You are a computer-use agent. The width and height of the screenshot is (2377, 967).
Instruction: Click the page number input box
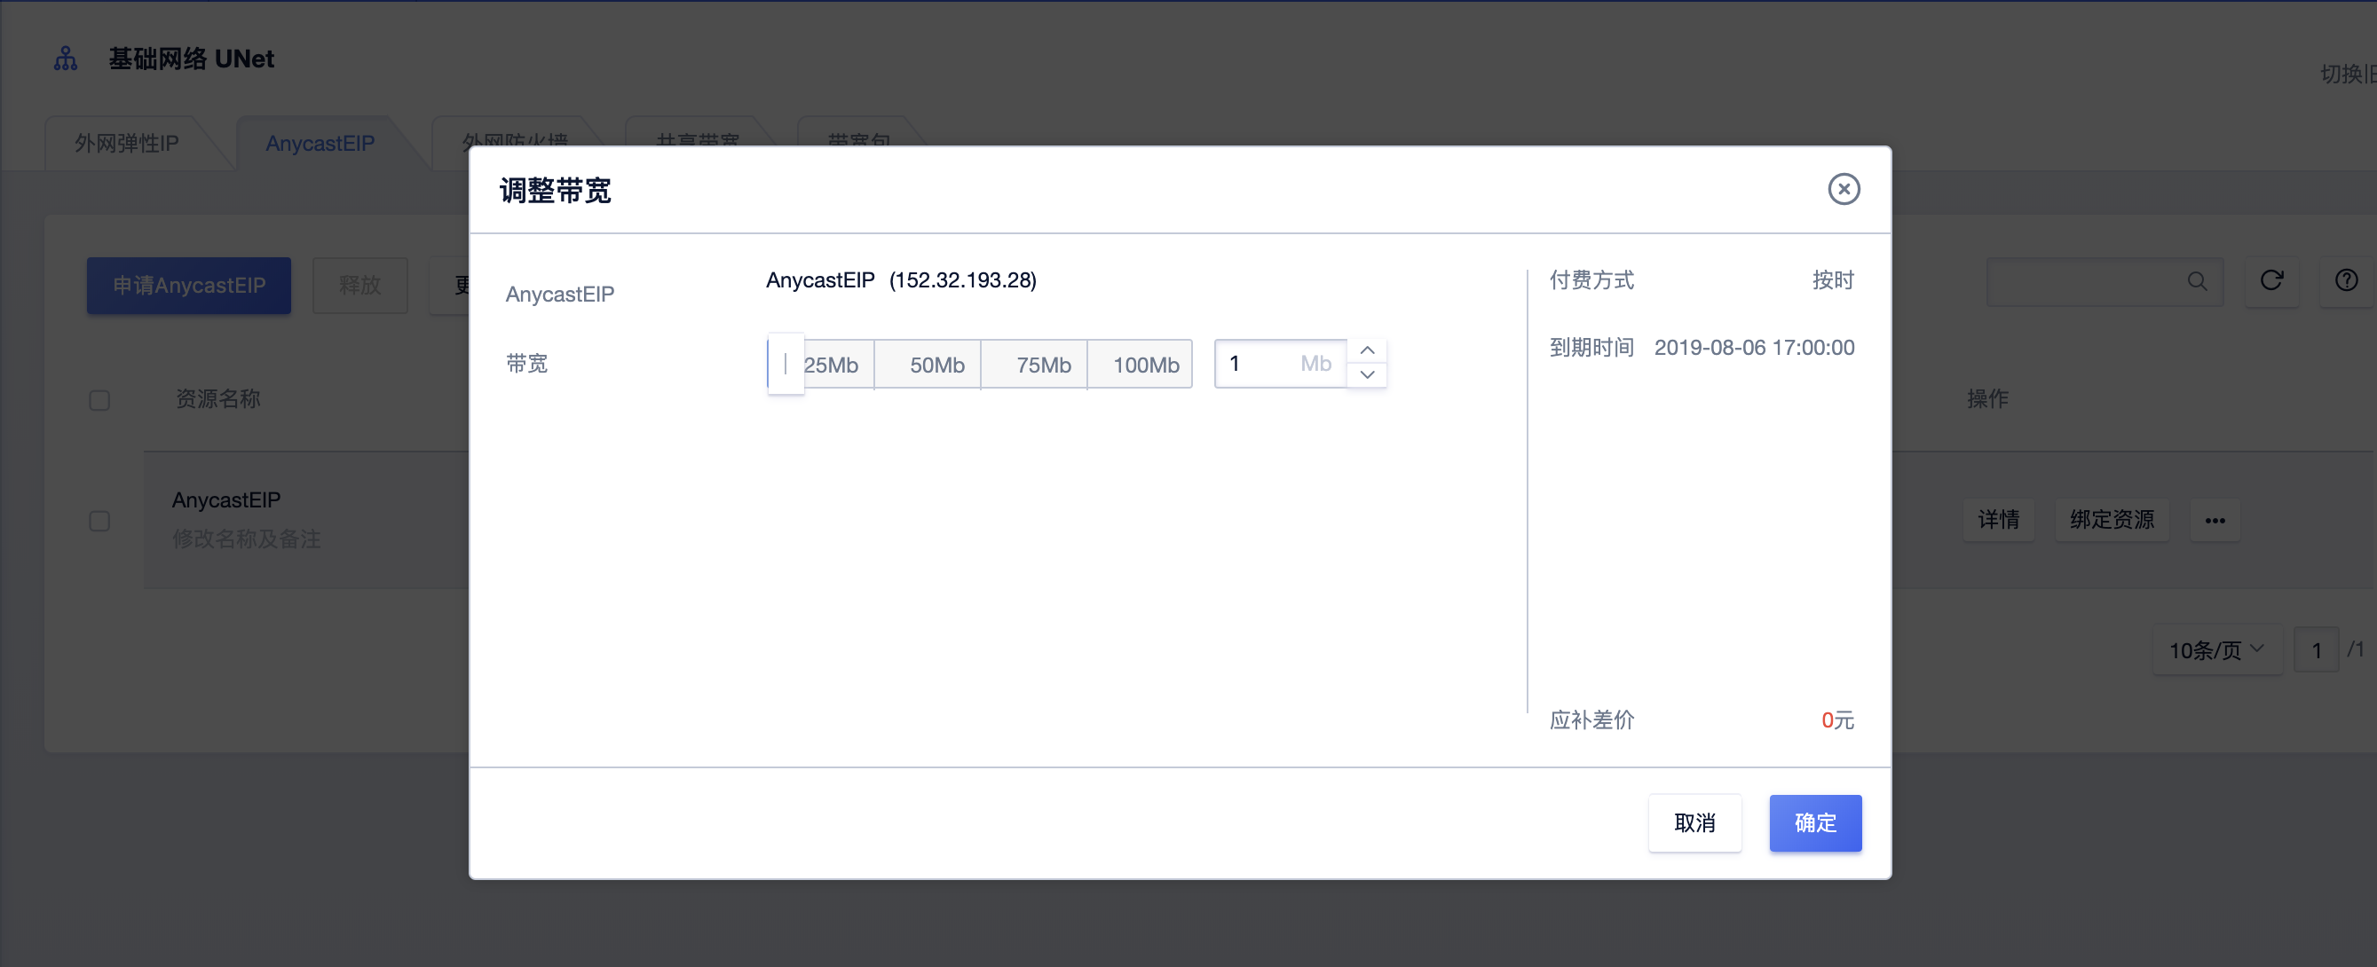[x=2315, y=650]
